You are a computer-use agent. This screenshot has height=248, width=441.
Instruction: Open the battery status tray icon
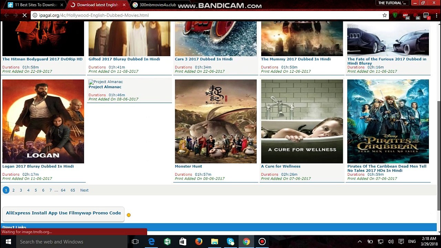point(370,241)
